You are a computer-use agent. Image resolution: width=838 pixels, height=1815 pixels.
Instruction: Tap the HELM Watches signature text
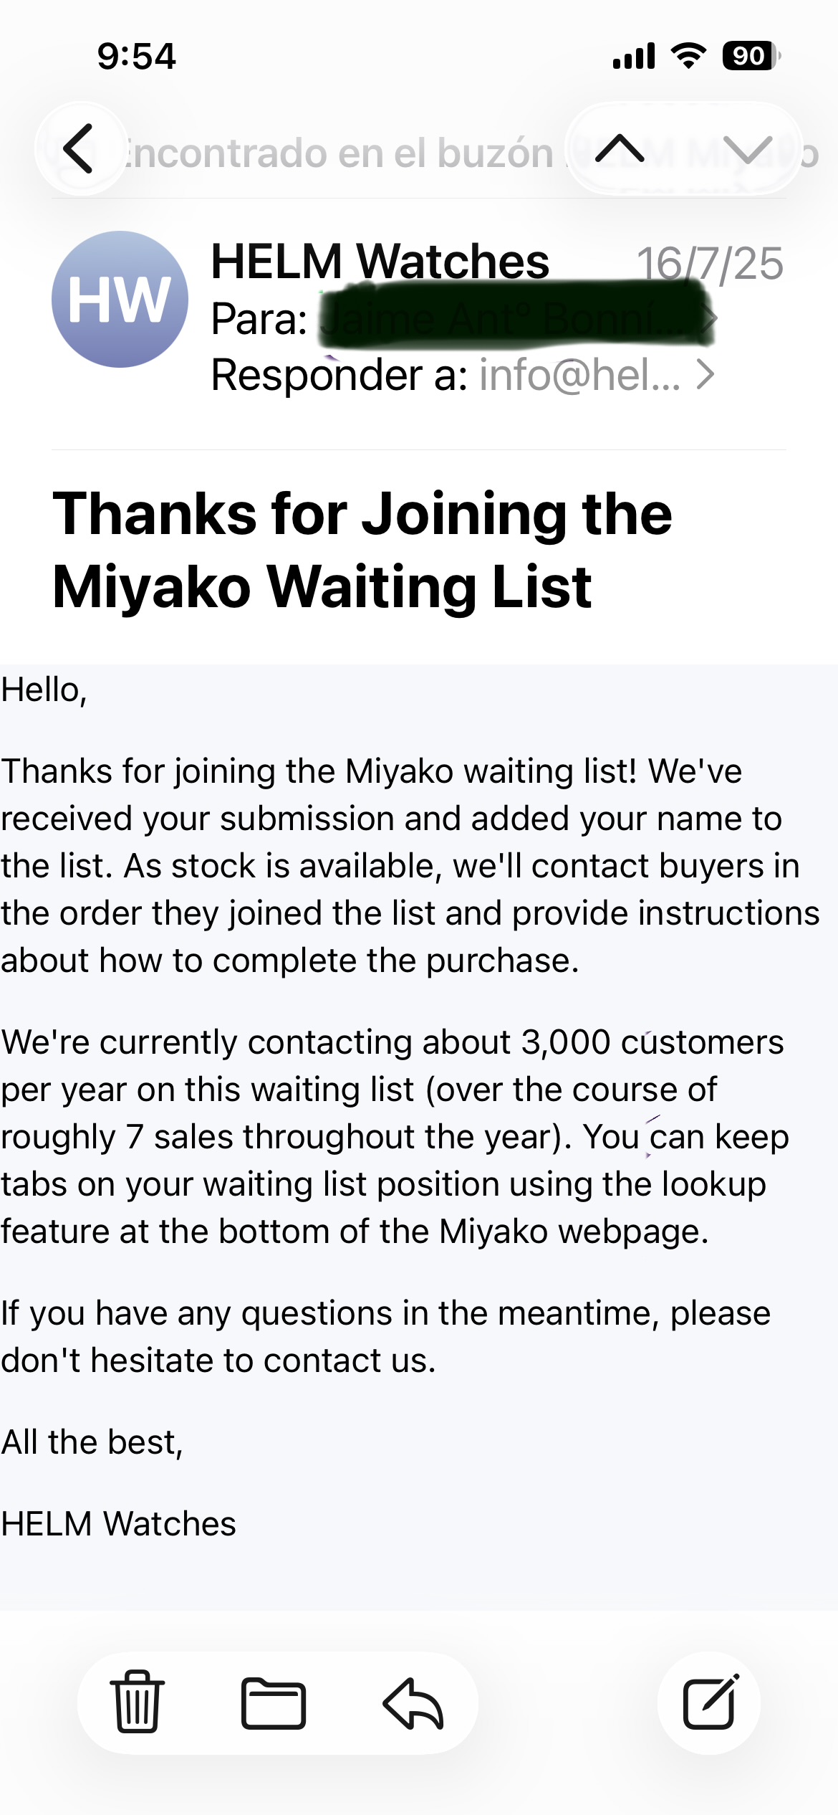119,1523
